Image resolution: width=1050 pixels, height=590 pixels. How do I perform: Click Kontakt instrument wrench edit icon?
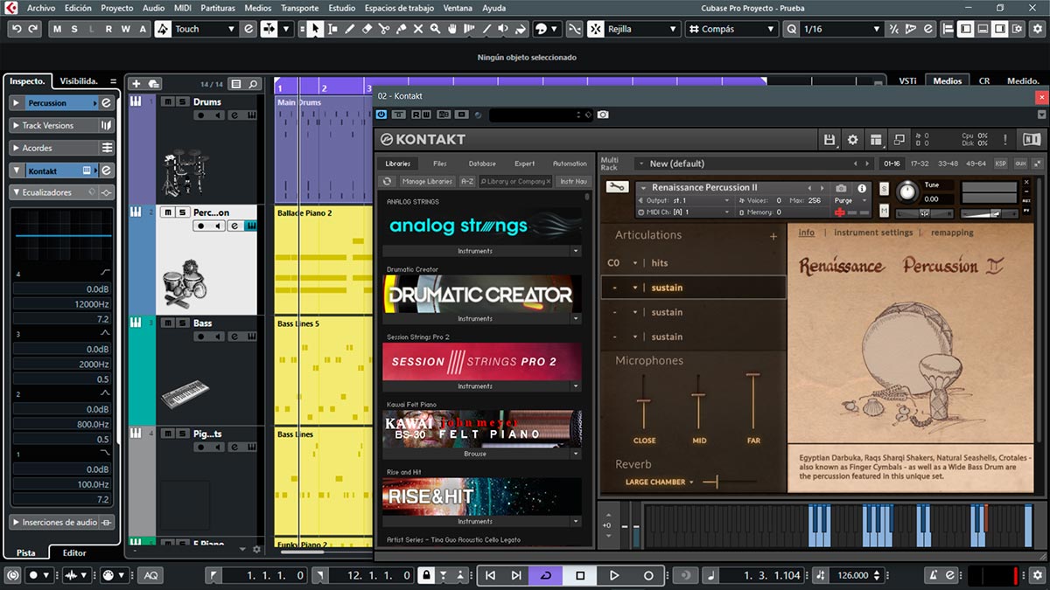(x=617, y=187)
